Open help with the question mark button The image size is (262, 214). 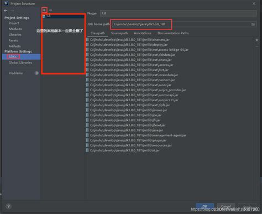[8, 206]
